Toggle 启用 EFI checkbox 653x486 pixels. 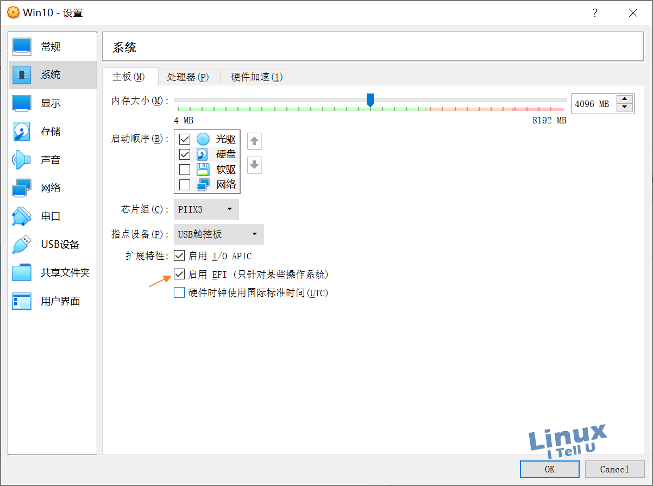click(x=179, y=275)
